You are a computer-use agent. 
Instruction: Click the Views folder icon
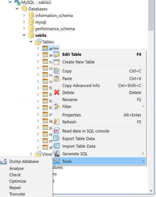click(x=38, y=154)
